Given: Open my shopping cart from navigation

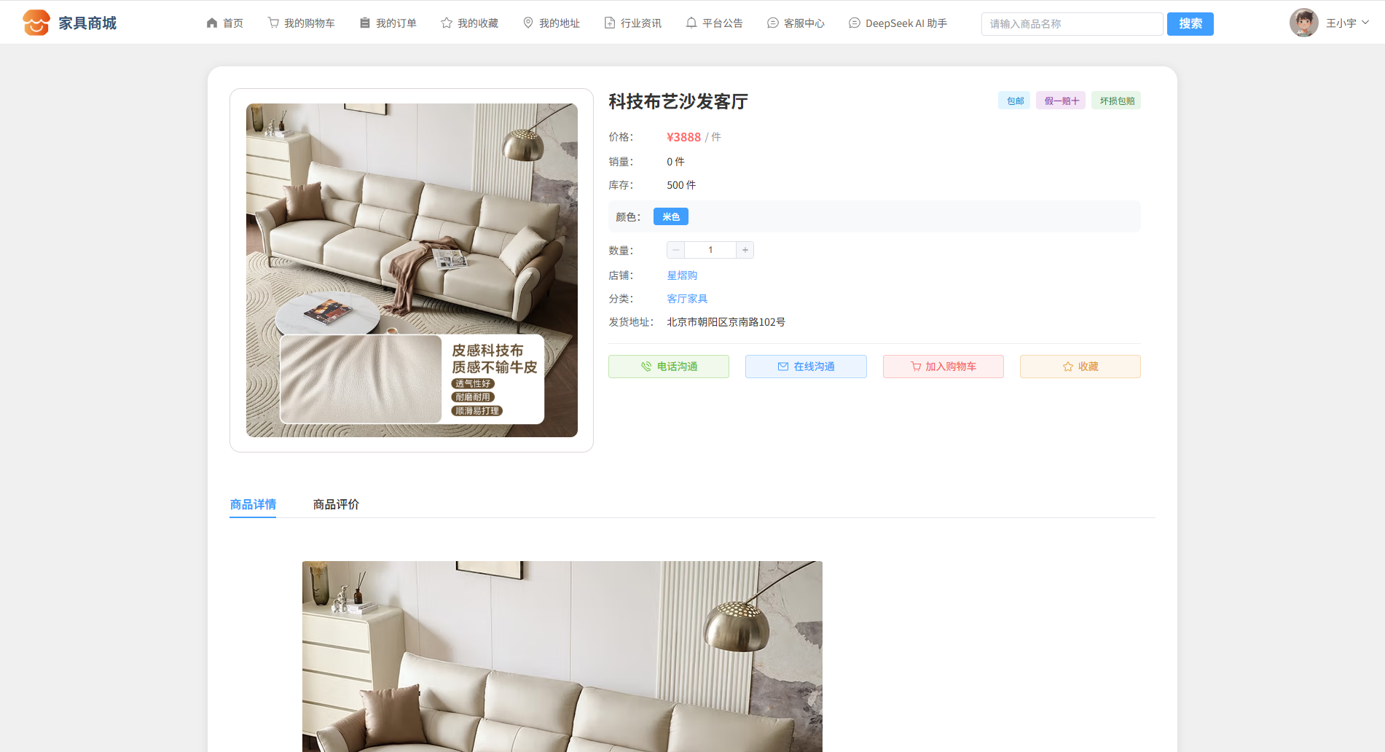Looking at the screenshot, I should click(x=301, y=23).
